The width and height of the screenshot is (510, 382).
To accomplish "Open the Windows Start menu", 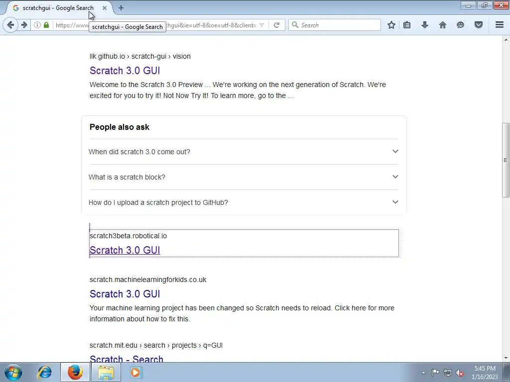I will [x=13, y=372].
